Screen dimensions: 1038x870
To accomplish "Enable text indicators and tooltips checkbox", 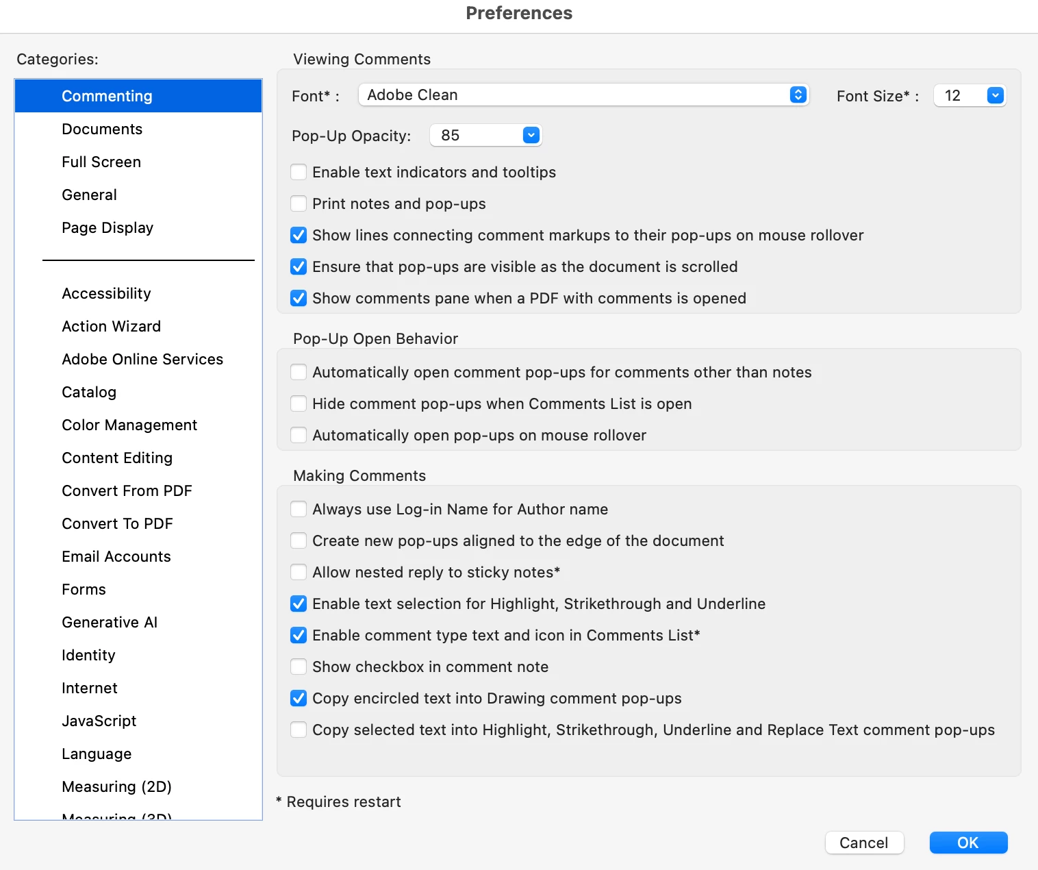I will coord(299,172).
